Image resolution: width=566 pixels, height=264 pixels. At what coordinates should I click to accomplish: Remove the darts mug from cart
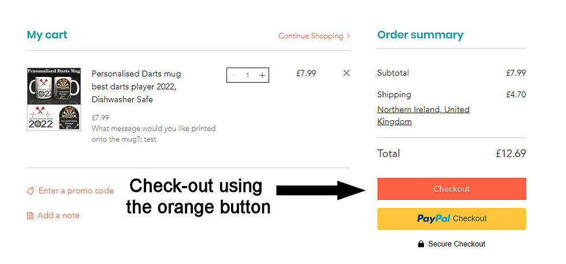(347, 73)
